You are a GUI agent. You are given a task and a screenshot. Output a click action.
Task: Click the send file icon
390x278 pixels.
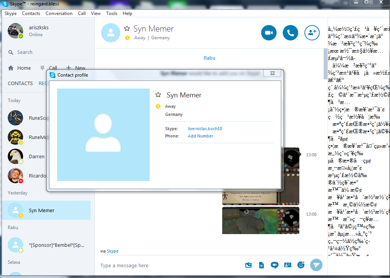(x=262, y=265)
